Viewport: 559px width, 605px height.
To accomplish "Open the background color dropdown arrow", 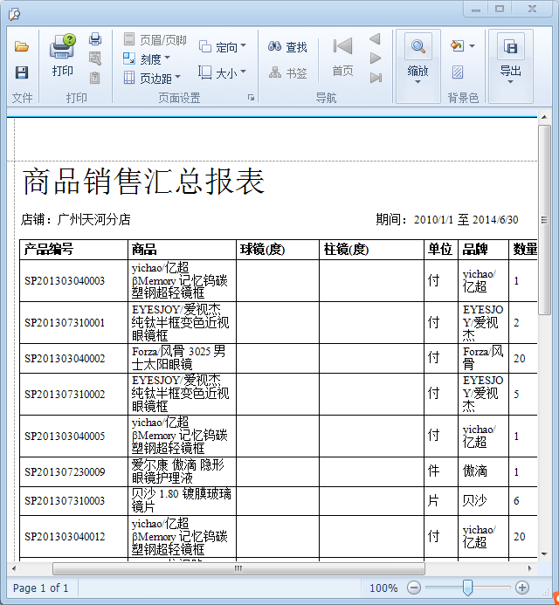I will pos(472,46).
